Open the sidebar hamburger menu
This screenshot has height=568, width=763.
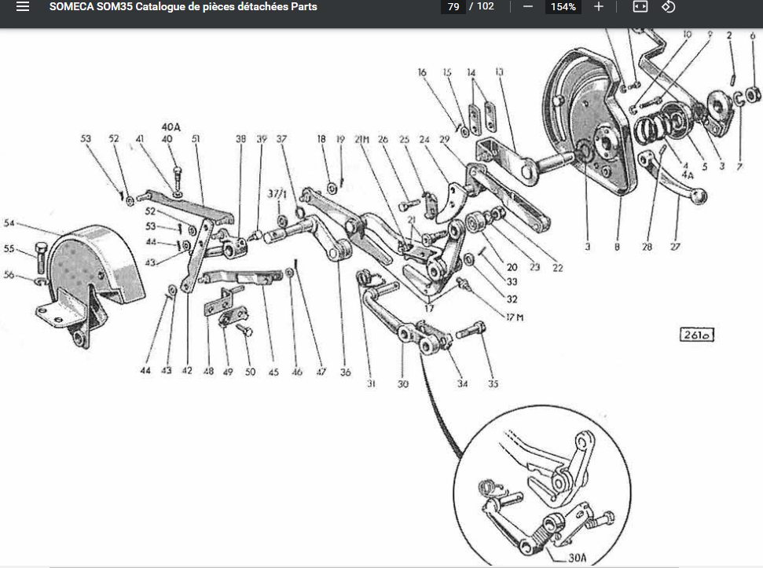point(23,7)
